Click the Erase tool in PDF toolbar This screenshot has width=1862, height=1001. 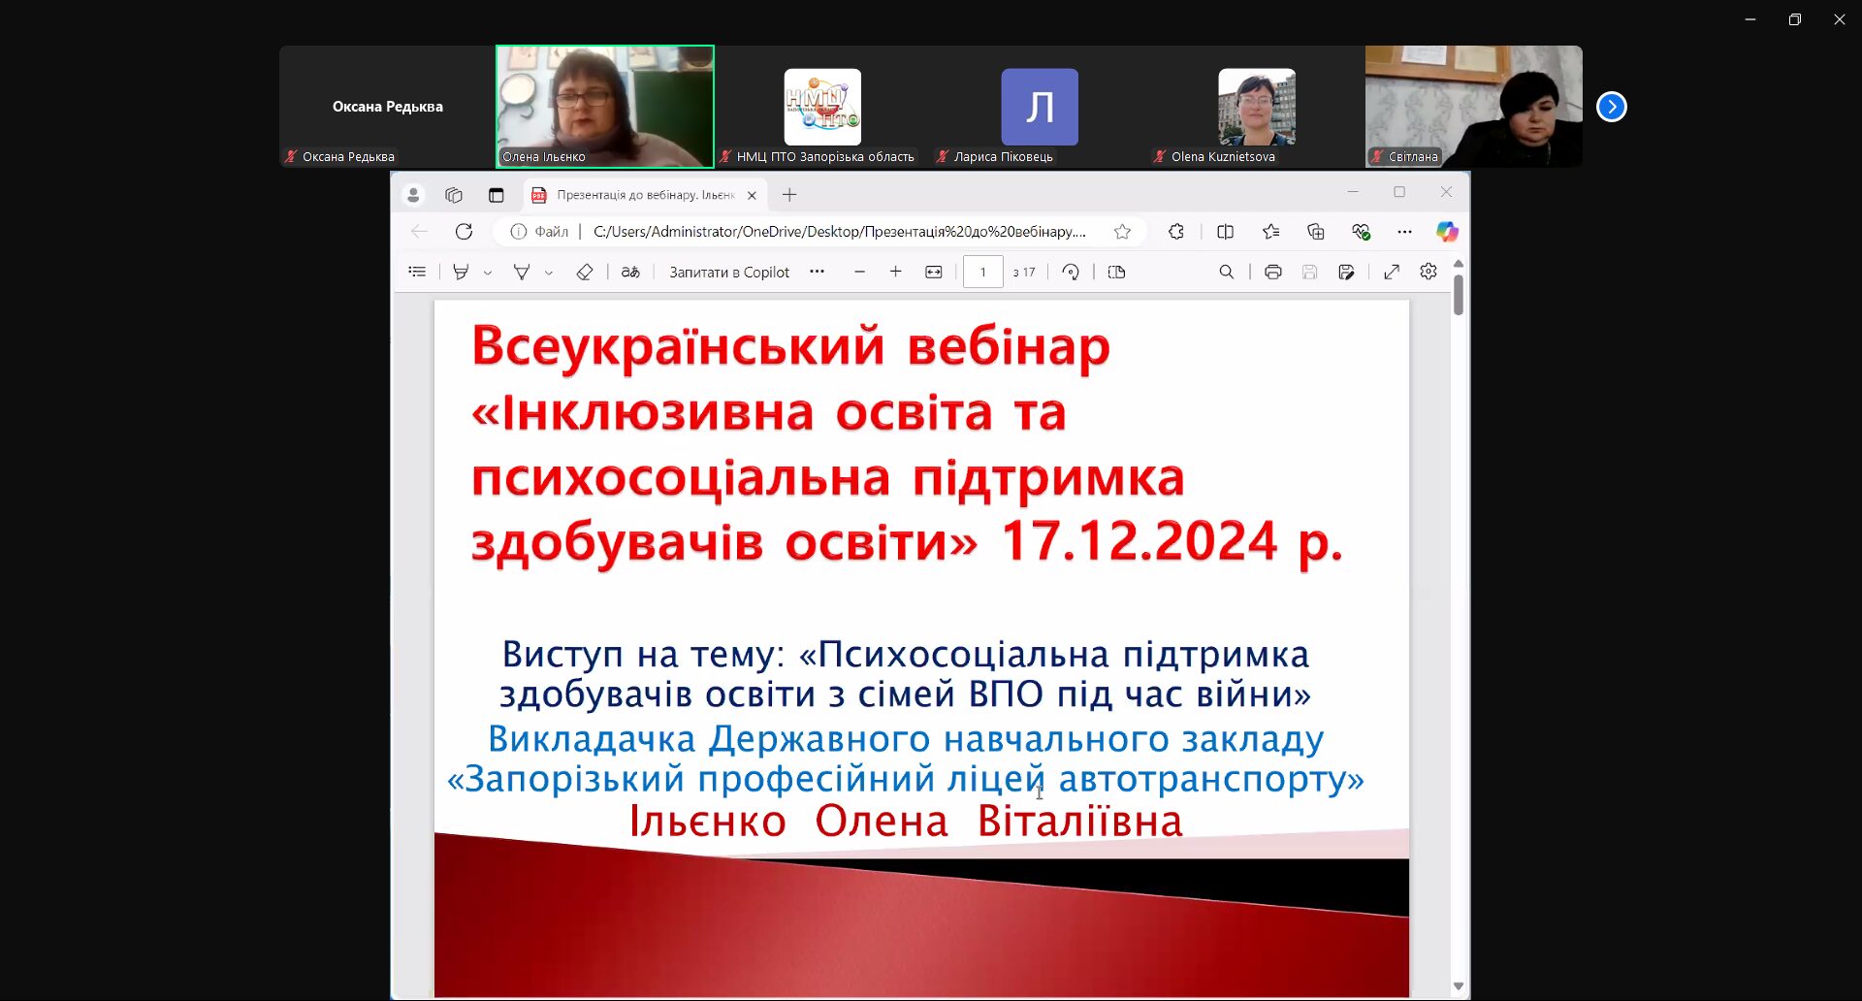tap(584, 273)
